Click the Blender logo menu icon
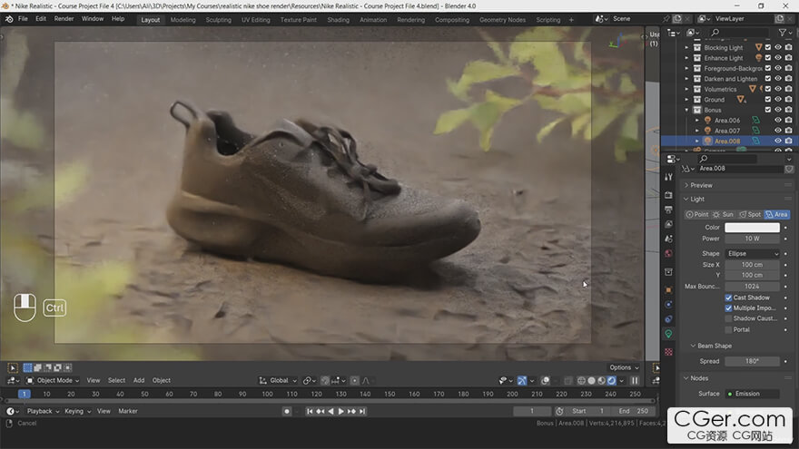Viewport: 799px width, 449px height. coord(9,19)
